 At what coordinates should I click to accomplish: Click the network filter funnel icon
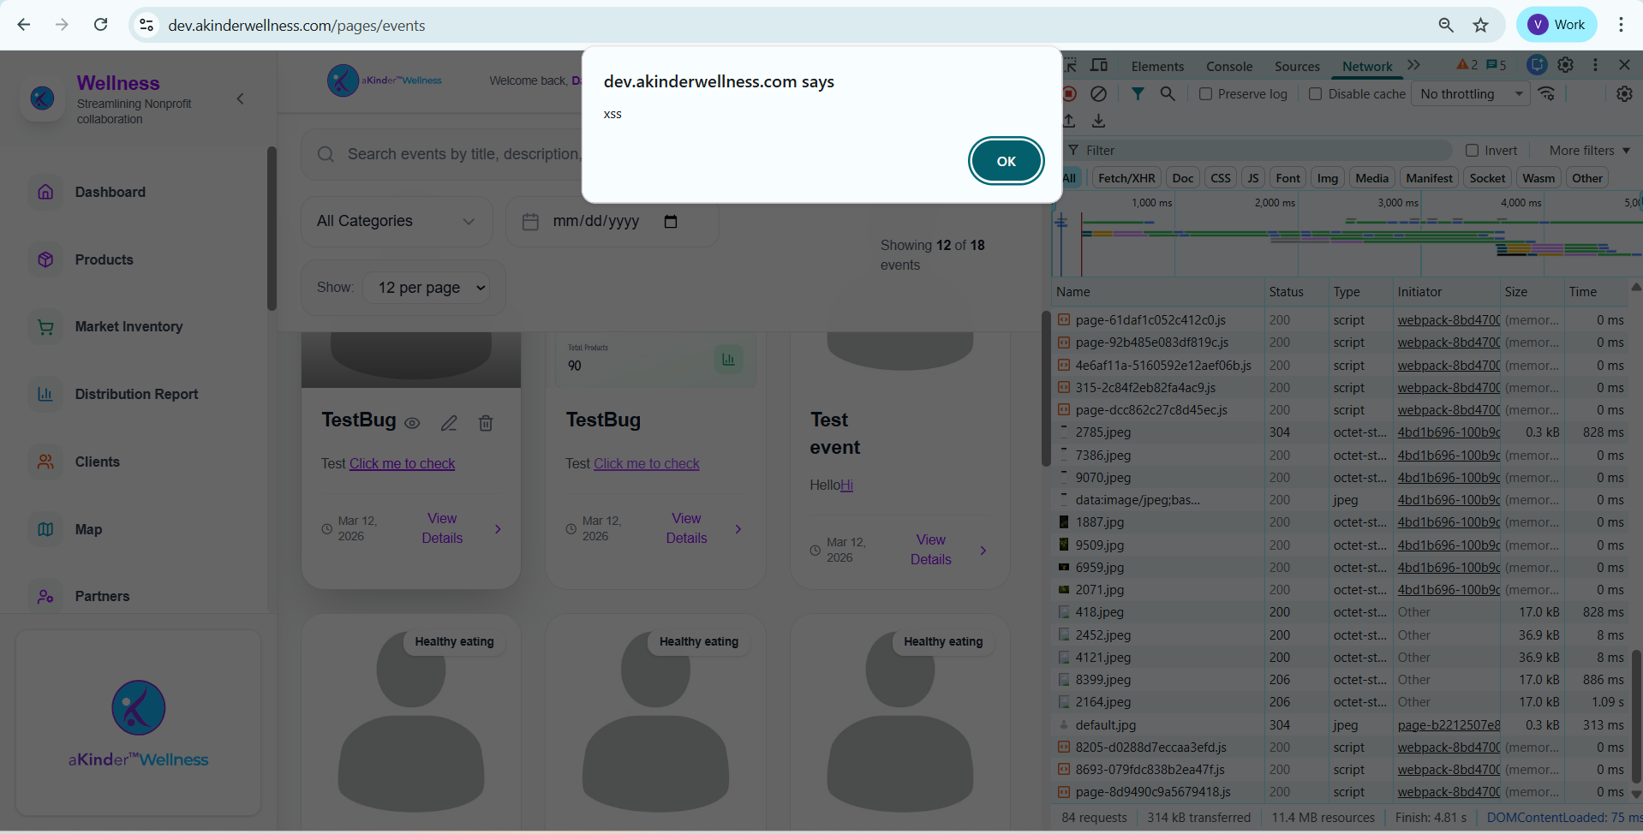pos(1138,94)
